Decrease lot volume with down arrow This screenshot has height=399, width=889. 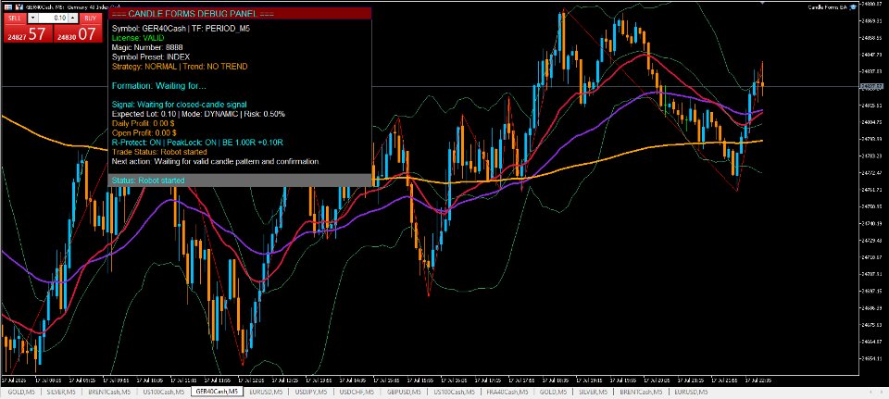point(33,18)
